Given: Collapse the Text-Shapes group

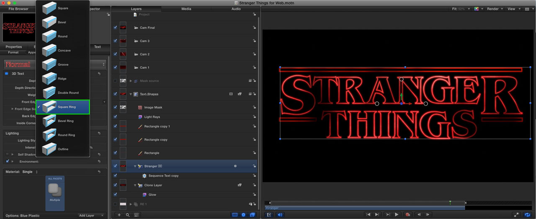Looking at the screenshot, I should point(131,94).
